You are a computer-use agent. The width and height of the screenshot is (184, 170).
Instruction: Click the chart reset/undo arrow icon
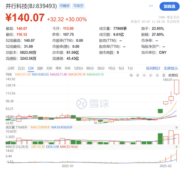(131, 75)
